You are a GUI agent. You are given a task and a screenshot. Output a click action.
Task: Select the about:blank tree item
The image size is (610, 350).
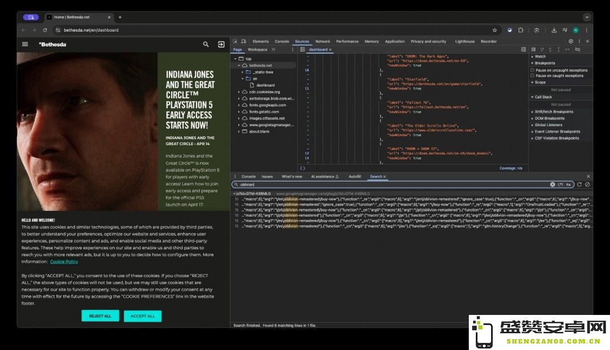point(259,132)
